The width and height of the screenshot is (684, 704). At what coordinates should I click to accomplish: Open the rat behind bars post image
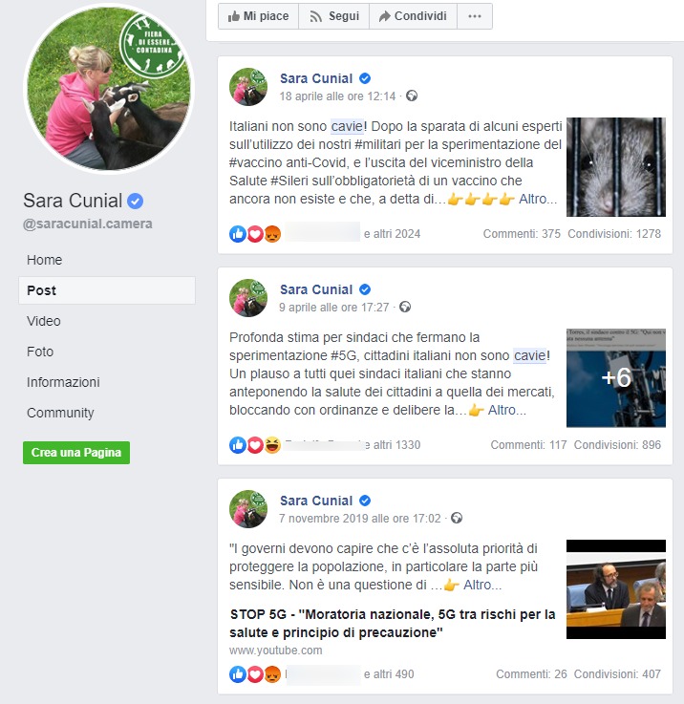[616, 167]
